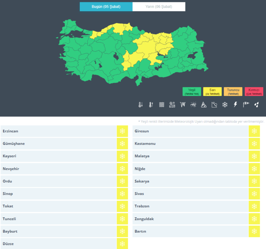
Task: Click the snowflake icon in Sakarya row
Action: pyautogui.click(x=254, y=181)
